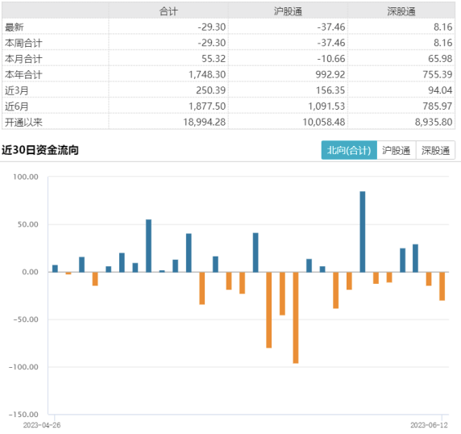The height and width of the screenshot is (434, 461).
Task: Select the 本周合计 row label
Action: [23, 43]
